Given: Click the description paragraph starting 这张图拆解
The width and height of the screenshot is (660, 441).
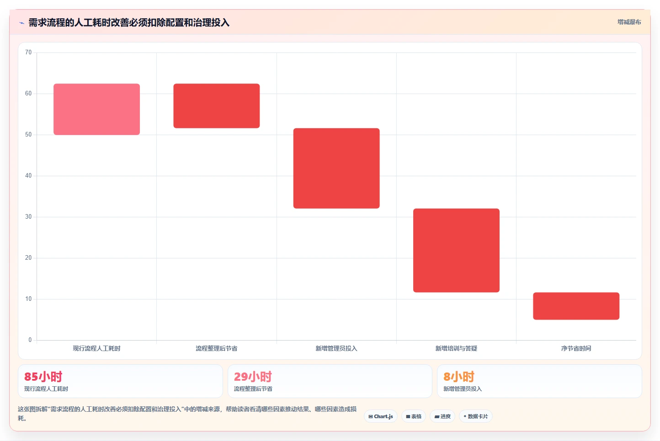Looking at the screenshot, I should 187,414.
